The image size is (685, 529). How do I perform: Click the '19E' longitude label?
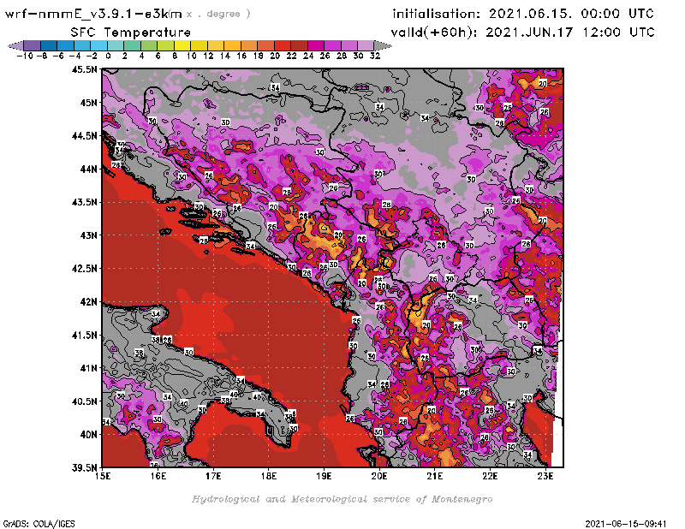325,476
